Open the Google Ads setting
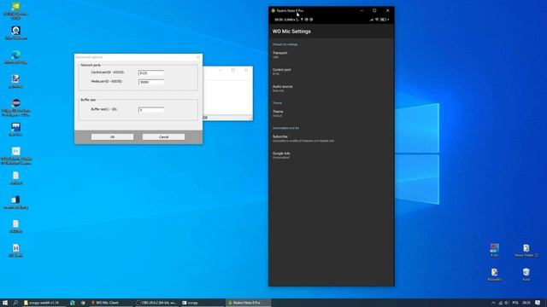 332,155
